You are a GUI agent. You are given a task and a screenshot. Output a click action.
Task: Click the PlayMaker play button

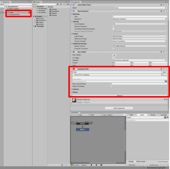point(91,165)
